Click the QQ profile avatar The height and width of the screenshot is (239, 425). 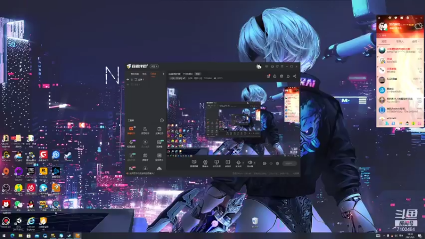coord(383,26)
